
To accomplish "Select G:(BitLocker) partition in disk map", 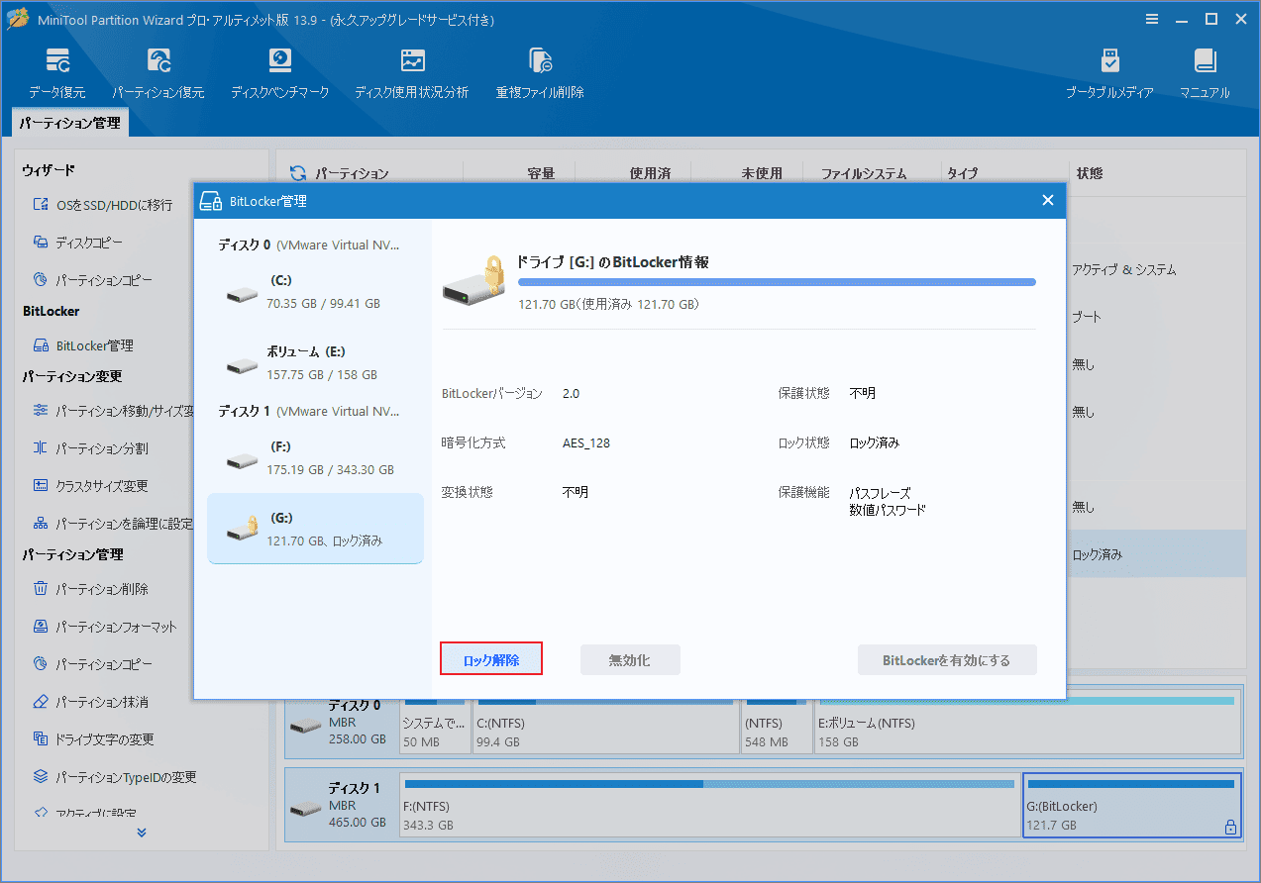I will point(1132,805).
